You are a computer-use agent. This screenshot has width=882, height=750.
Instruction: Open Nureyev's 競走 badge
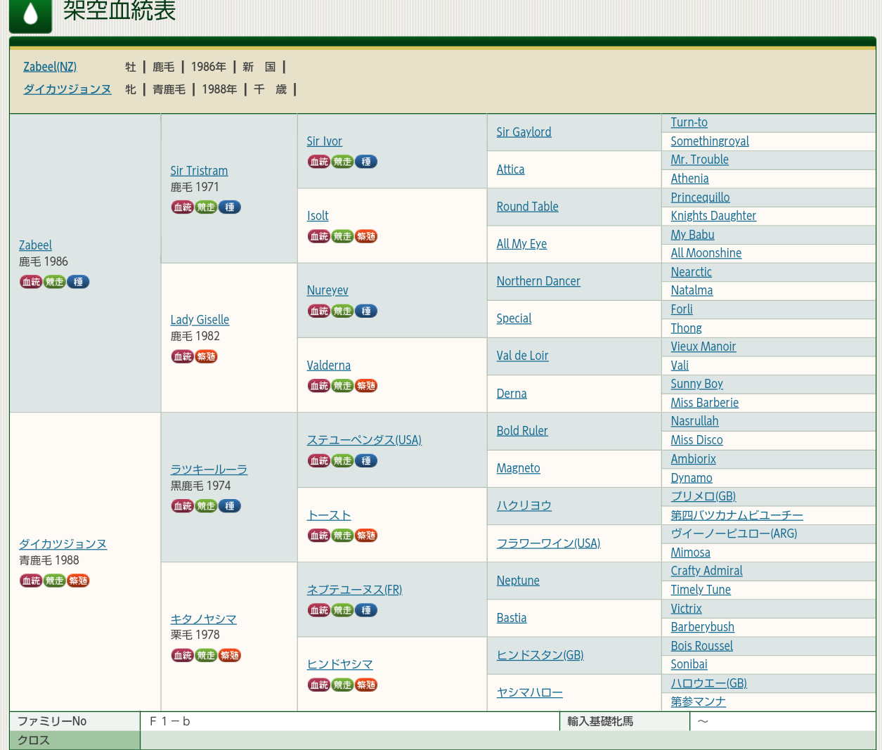pyautogui.click(x=342, y=311)
